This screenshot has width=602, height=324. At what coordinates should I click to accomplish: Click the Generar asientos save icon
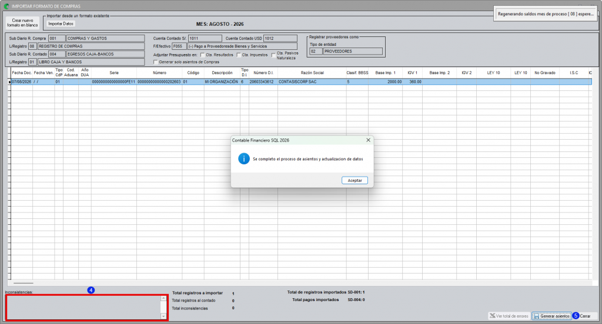point(536,316)
